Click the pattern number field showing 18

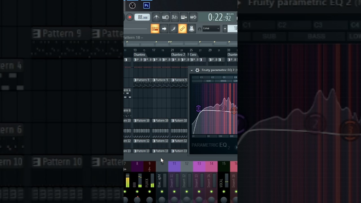click(x=233, y=28)
